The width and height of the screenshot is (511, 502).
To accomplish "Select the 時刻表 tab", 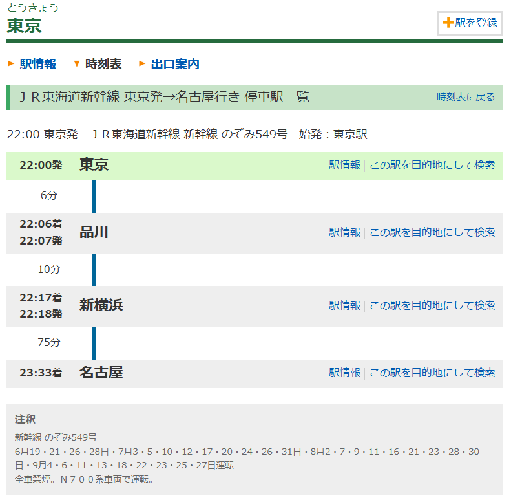I will pos(103,64).
